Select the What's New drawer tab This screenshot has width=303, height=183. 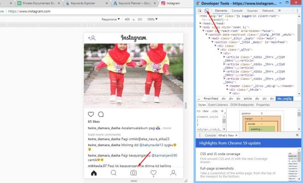coord(226,135)
